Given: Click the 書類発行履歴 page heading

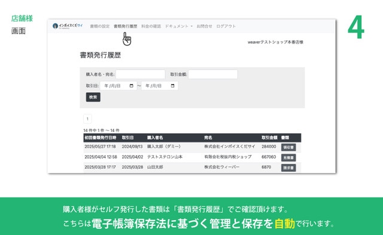Looking at the screenshot, I should pos(101,55).
